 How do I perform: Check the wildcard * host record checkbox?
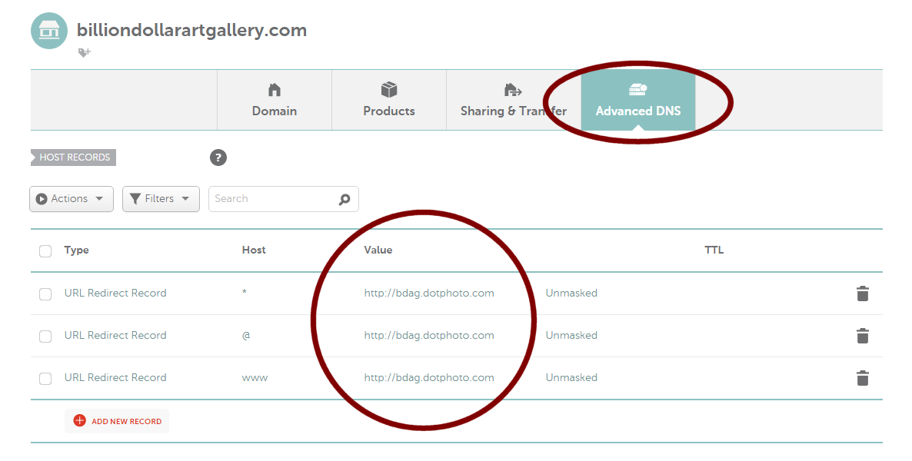[45, 294]
